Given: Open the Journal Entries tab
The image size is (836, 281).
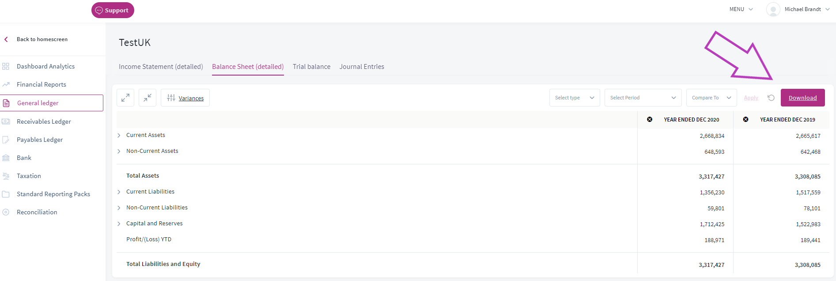Looking at the screenshot, I should click(x=362, y=67).
